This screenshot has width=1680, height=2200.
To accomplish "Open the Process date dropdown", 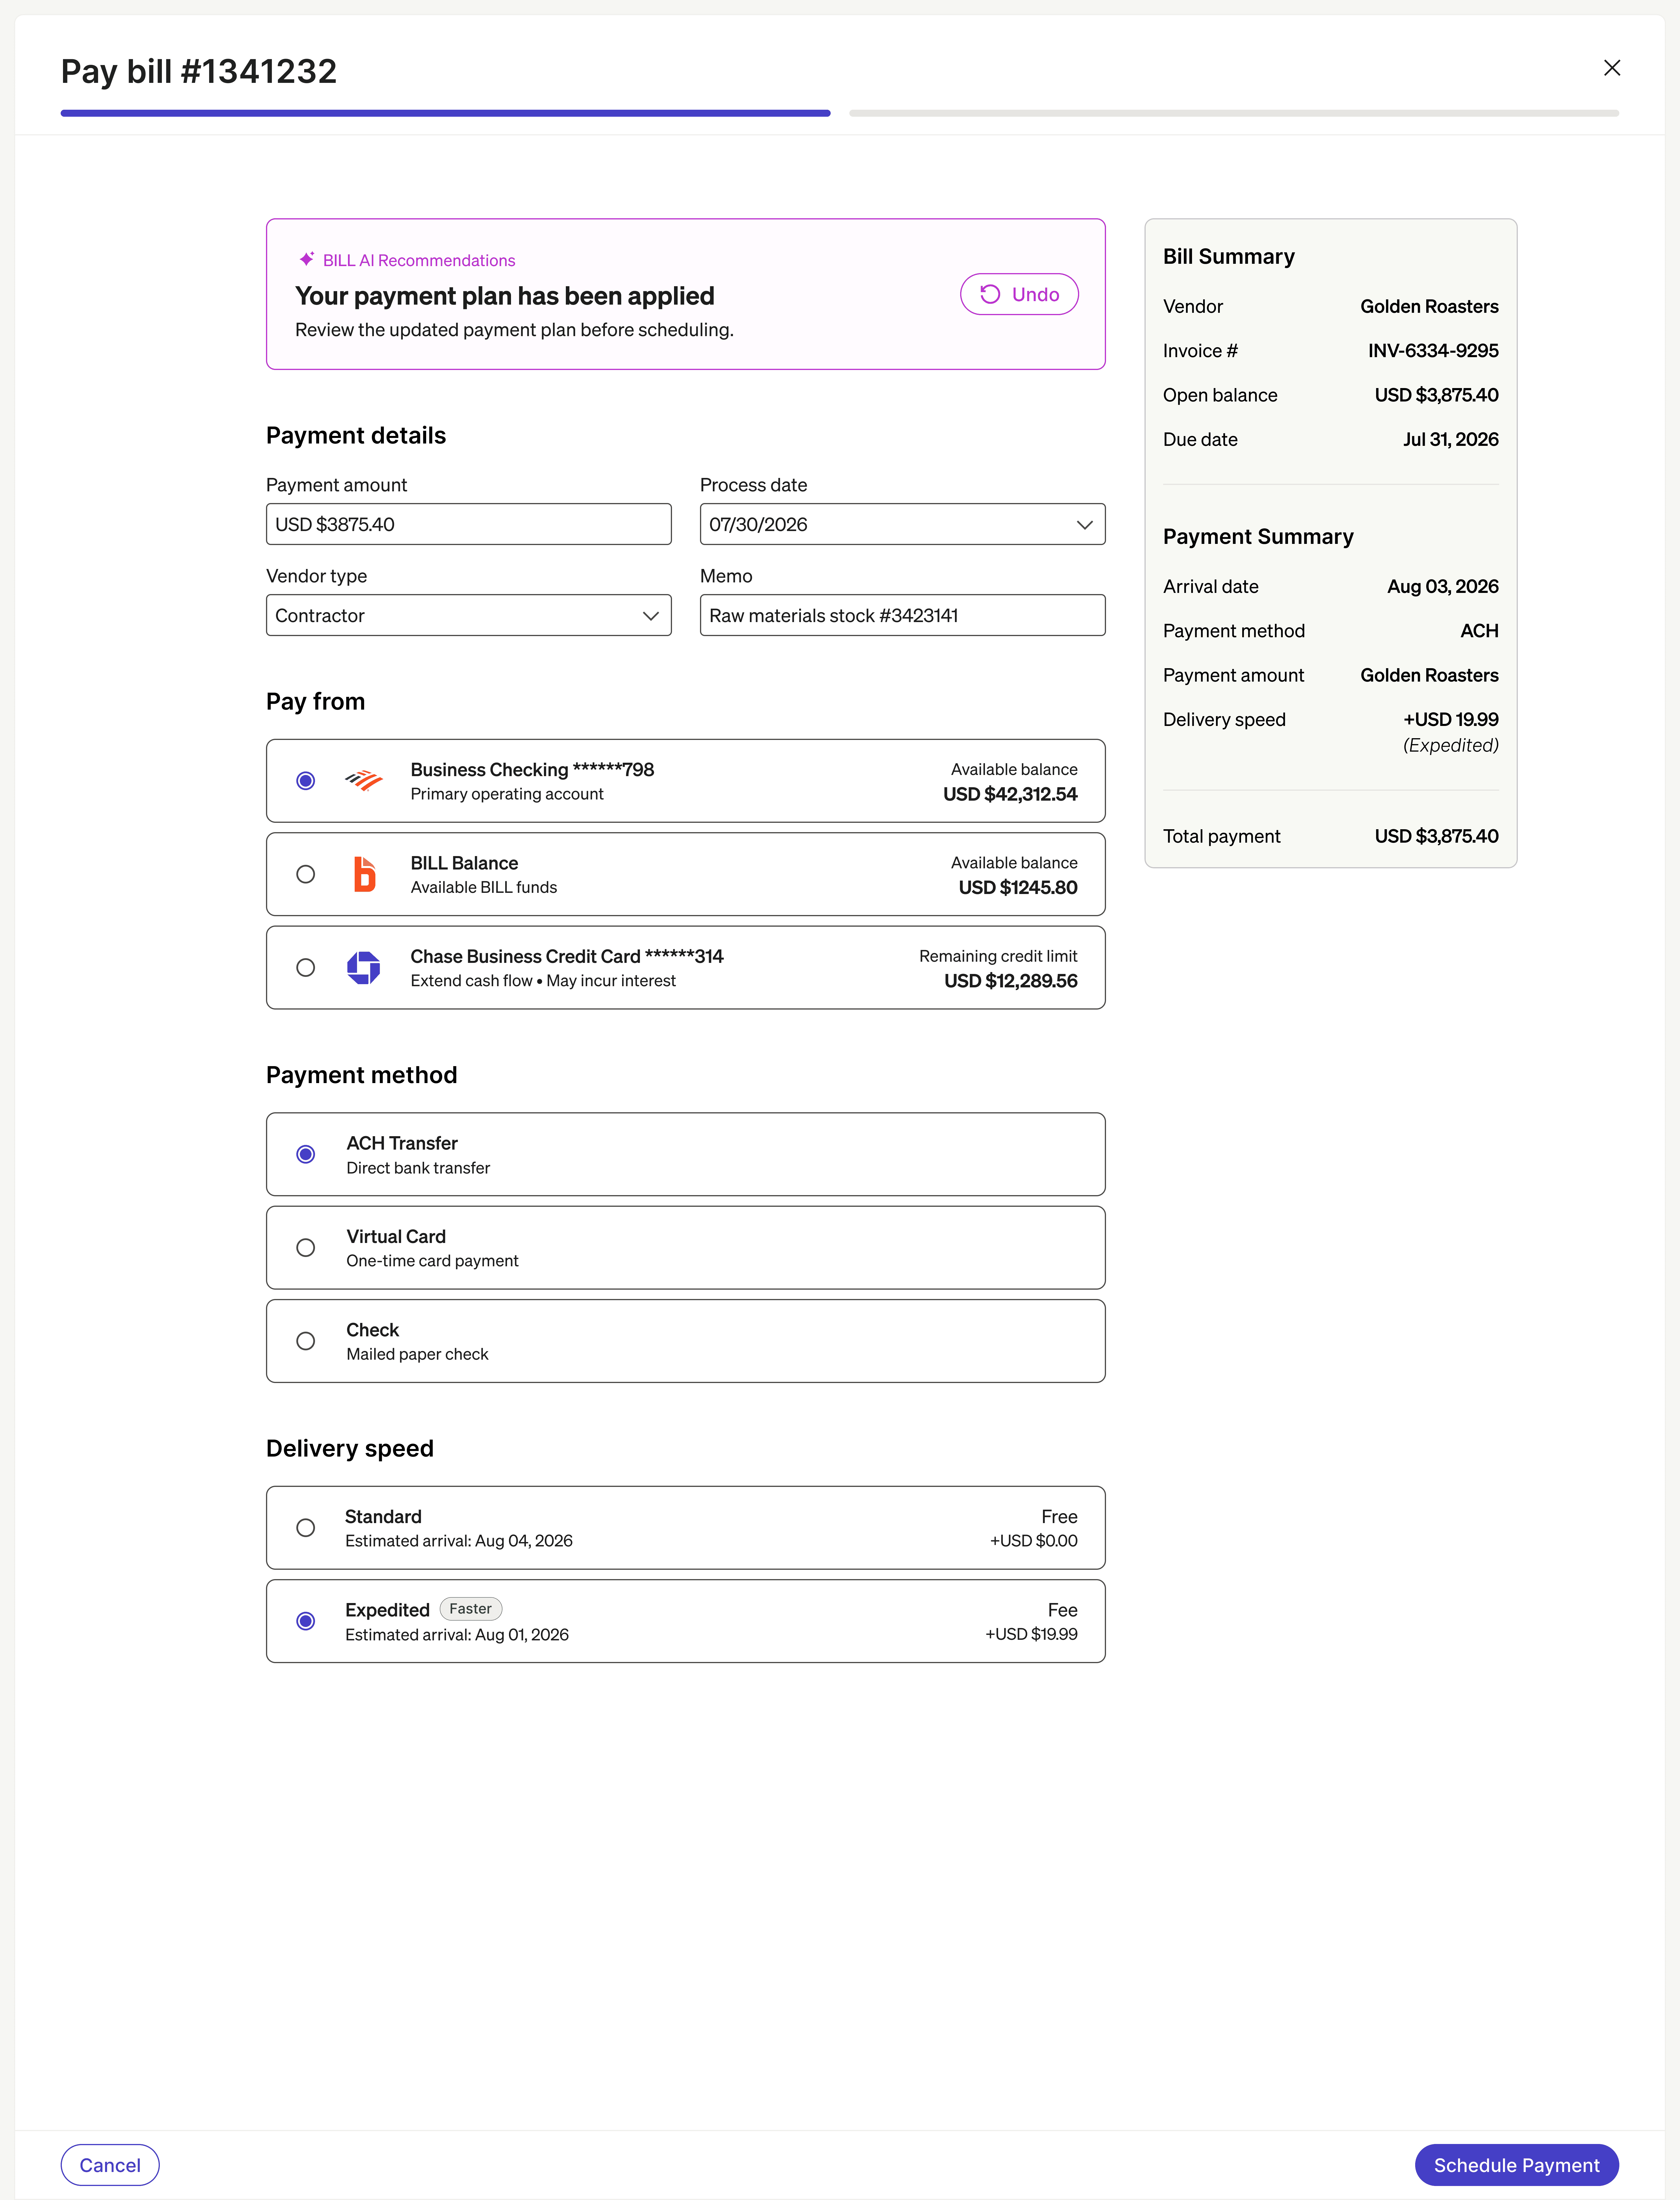I will point(902,524).
